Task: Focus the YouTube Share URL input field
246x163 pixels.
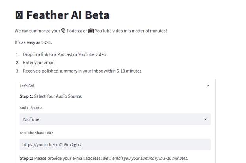Action: click(x=115, y=145)
